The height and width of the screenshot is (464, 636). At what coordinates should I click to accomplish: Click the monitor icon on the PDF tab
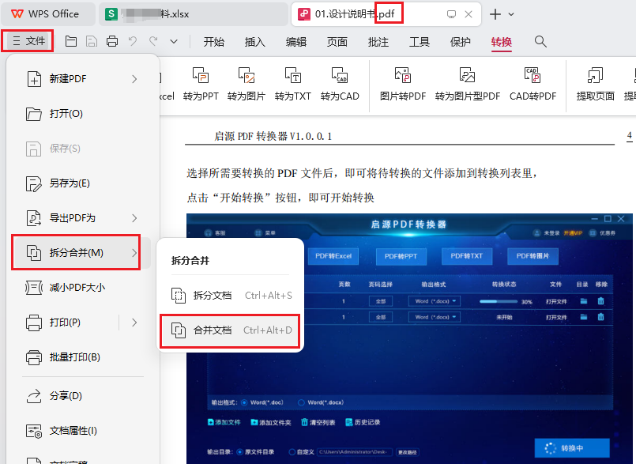click(451, 14)
